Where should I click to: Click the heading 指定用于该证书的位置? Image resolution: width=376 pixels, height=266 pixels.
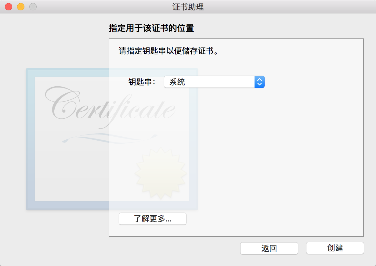click(151, 28)
